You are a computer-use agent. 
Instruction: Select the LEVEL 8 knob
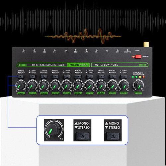(x=101, y=85)
